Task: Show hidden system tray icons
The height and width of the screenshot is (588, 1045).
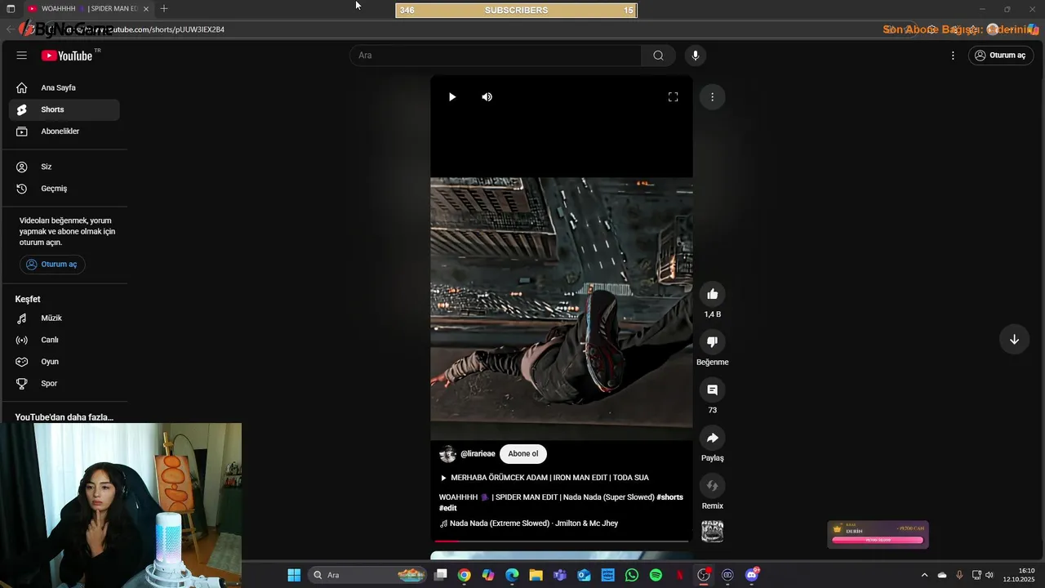Action: tap(924, 575)
